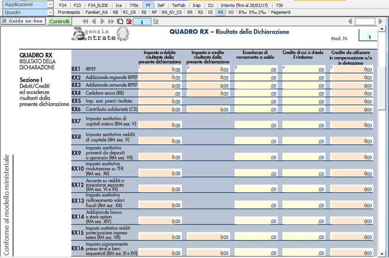The image size is (389, 258).
Task: Open the RP quadro tab
Action: (154, 12)
